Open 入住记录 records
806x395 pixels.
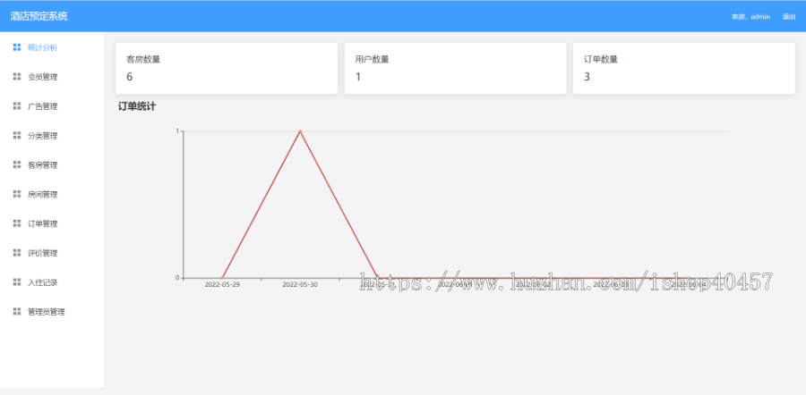tap(52, 282)
